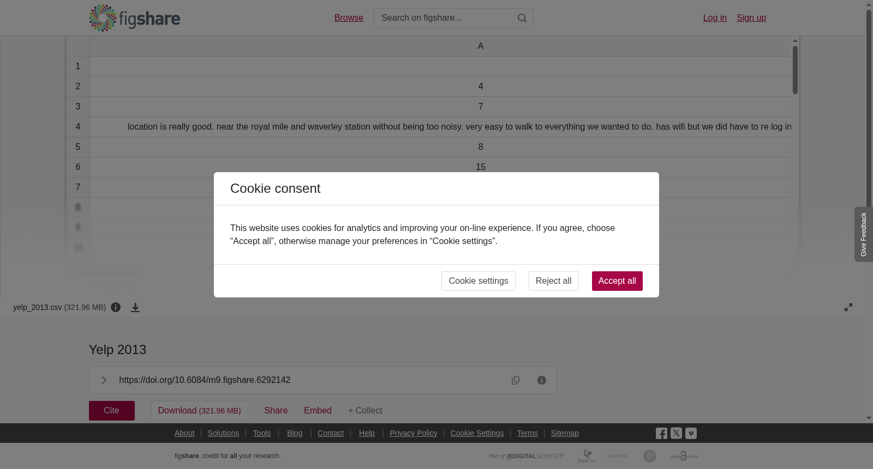The image size is (873, 469).
Task: Visit Digital Science logo link
Action: coord(527,456)
